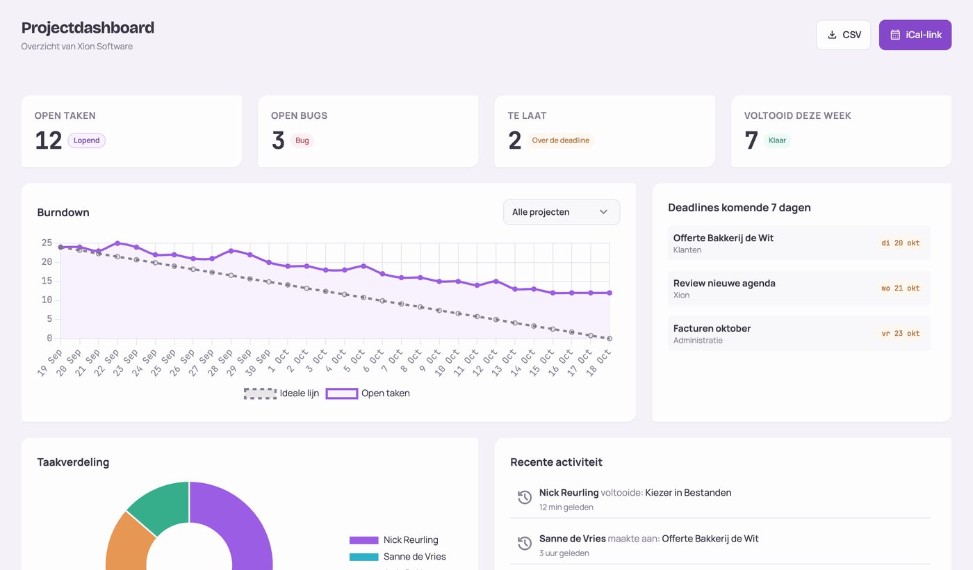Click the Bug badge in the Open bugs card
This screenshot has height=570, width=973.
302,140
